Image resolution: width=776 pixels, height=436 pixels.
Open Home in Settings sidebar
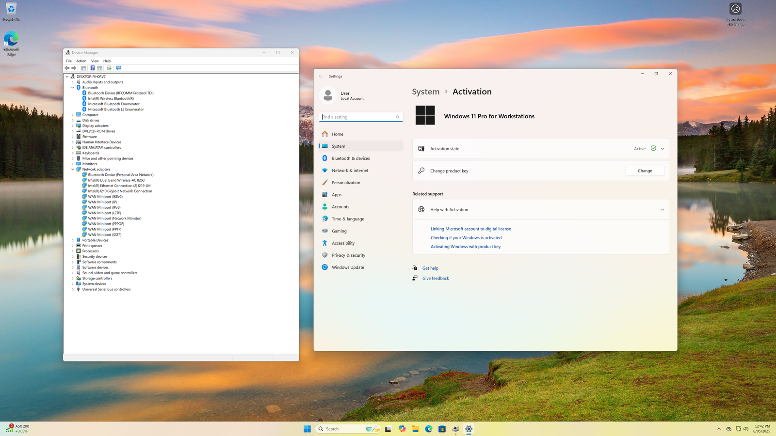tap(361, 134)
